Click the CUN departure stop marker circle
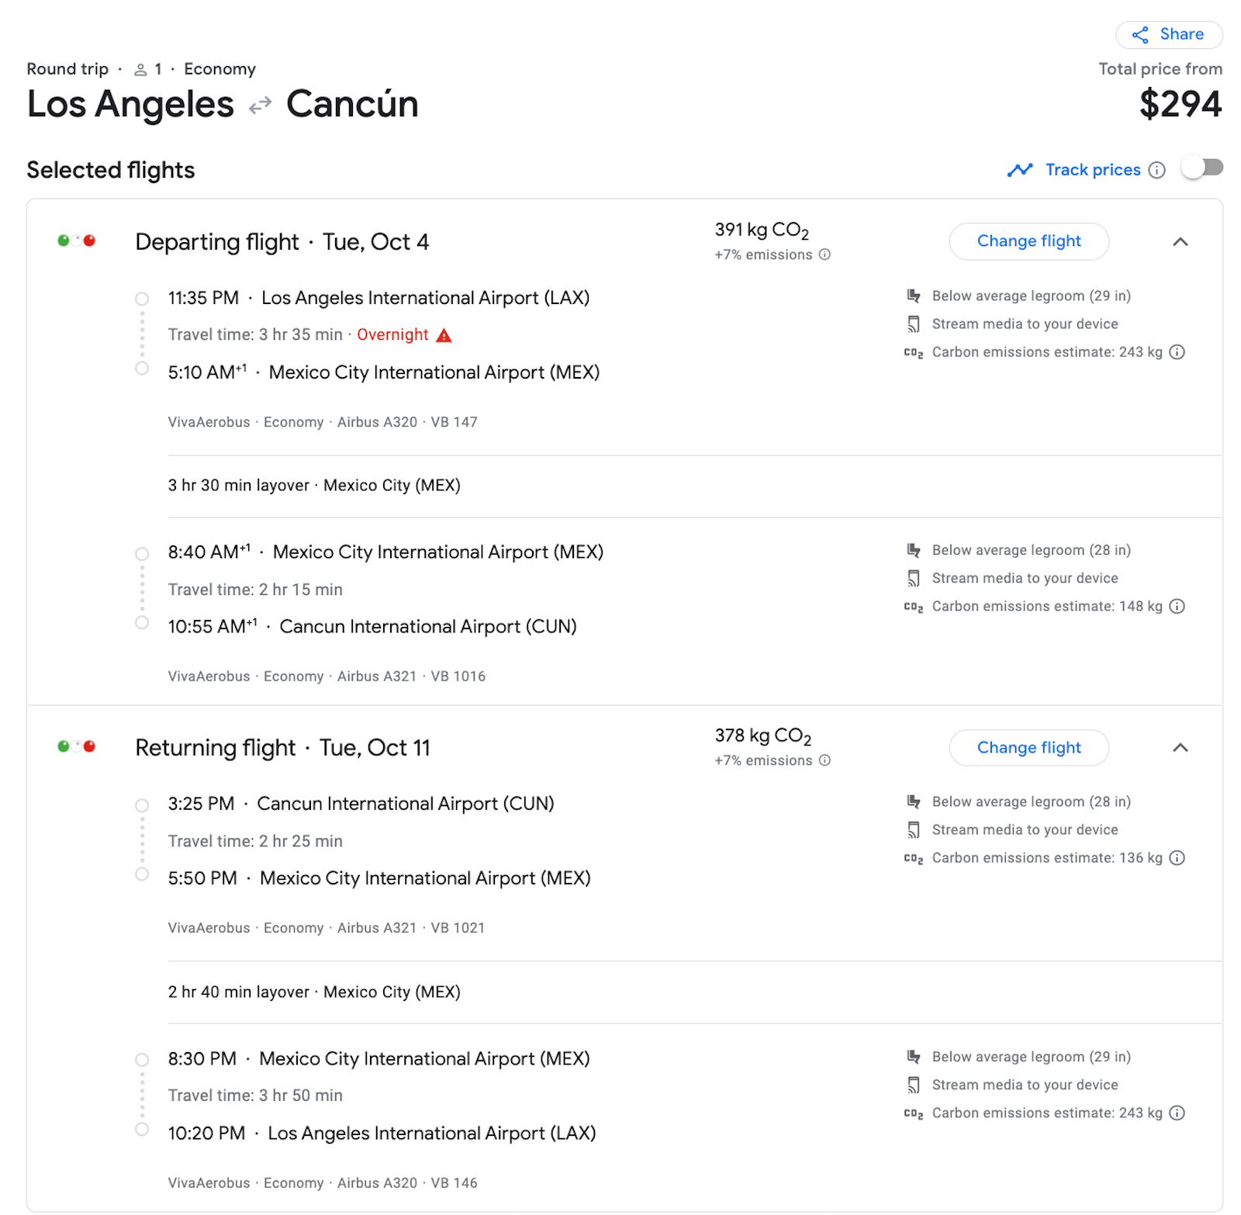Screen dimensions: 1241x1215 pos(142,805)
